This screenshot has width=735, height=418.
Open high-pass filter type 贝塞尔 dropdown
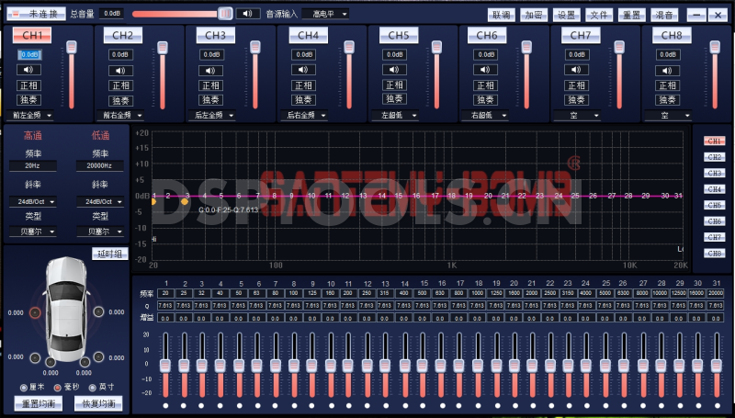click(x=33, y=232)
